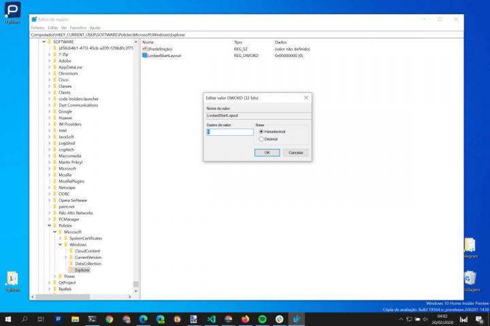This screenshot has width=490, height=326.
Task: Open the Windows Start menu
Action: [x=8, y=319]
